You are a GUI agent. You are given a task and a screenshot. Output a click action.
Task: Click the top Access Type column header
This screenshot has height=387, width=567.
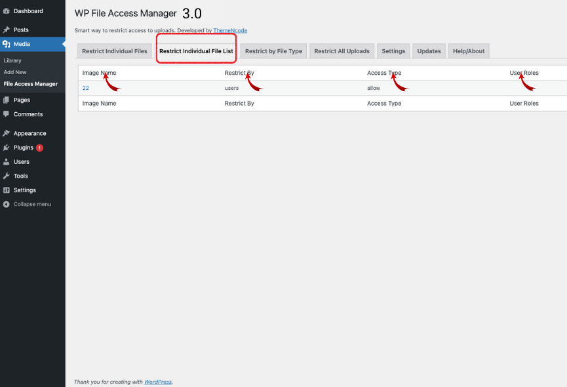click(x=384, y=73)
